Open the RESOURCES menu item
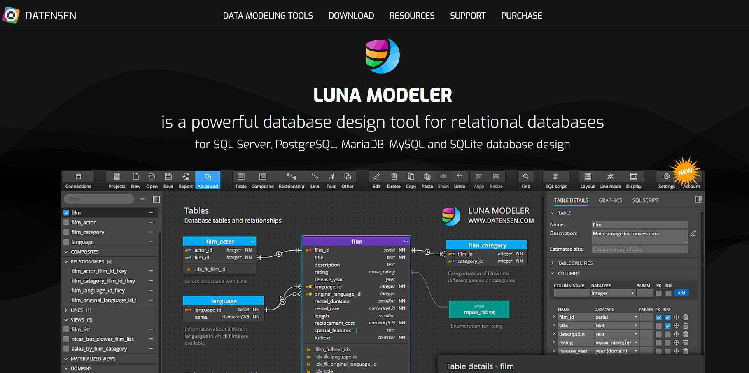 coord(412,16)
